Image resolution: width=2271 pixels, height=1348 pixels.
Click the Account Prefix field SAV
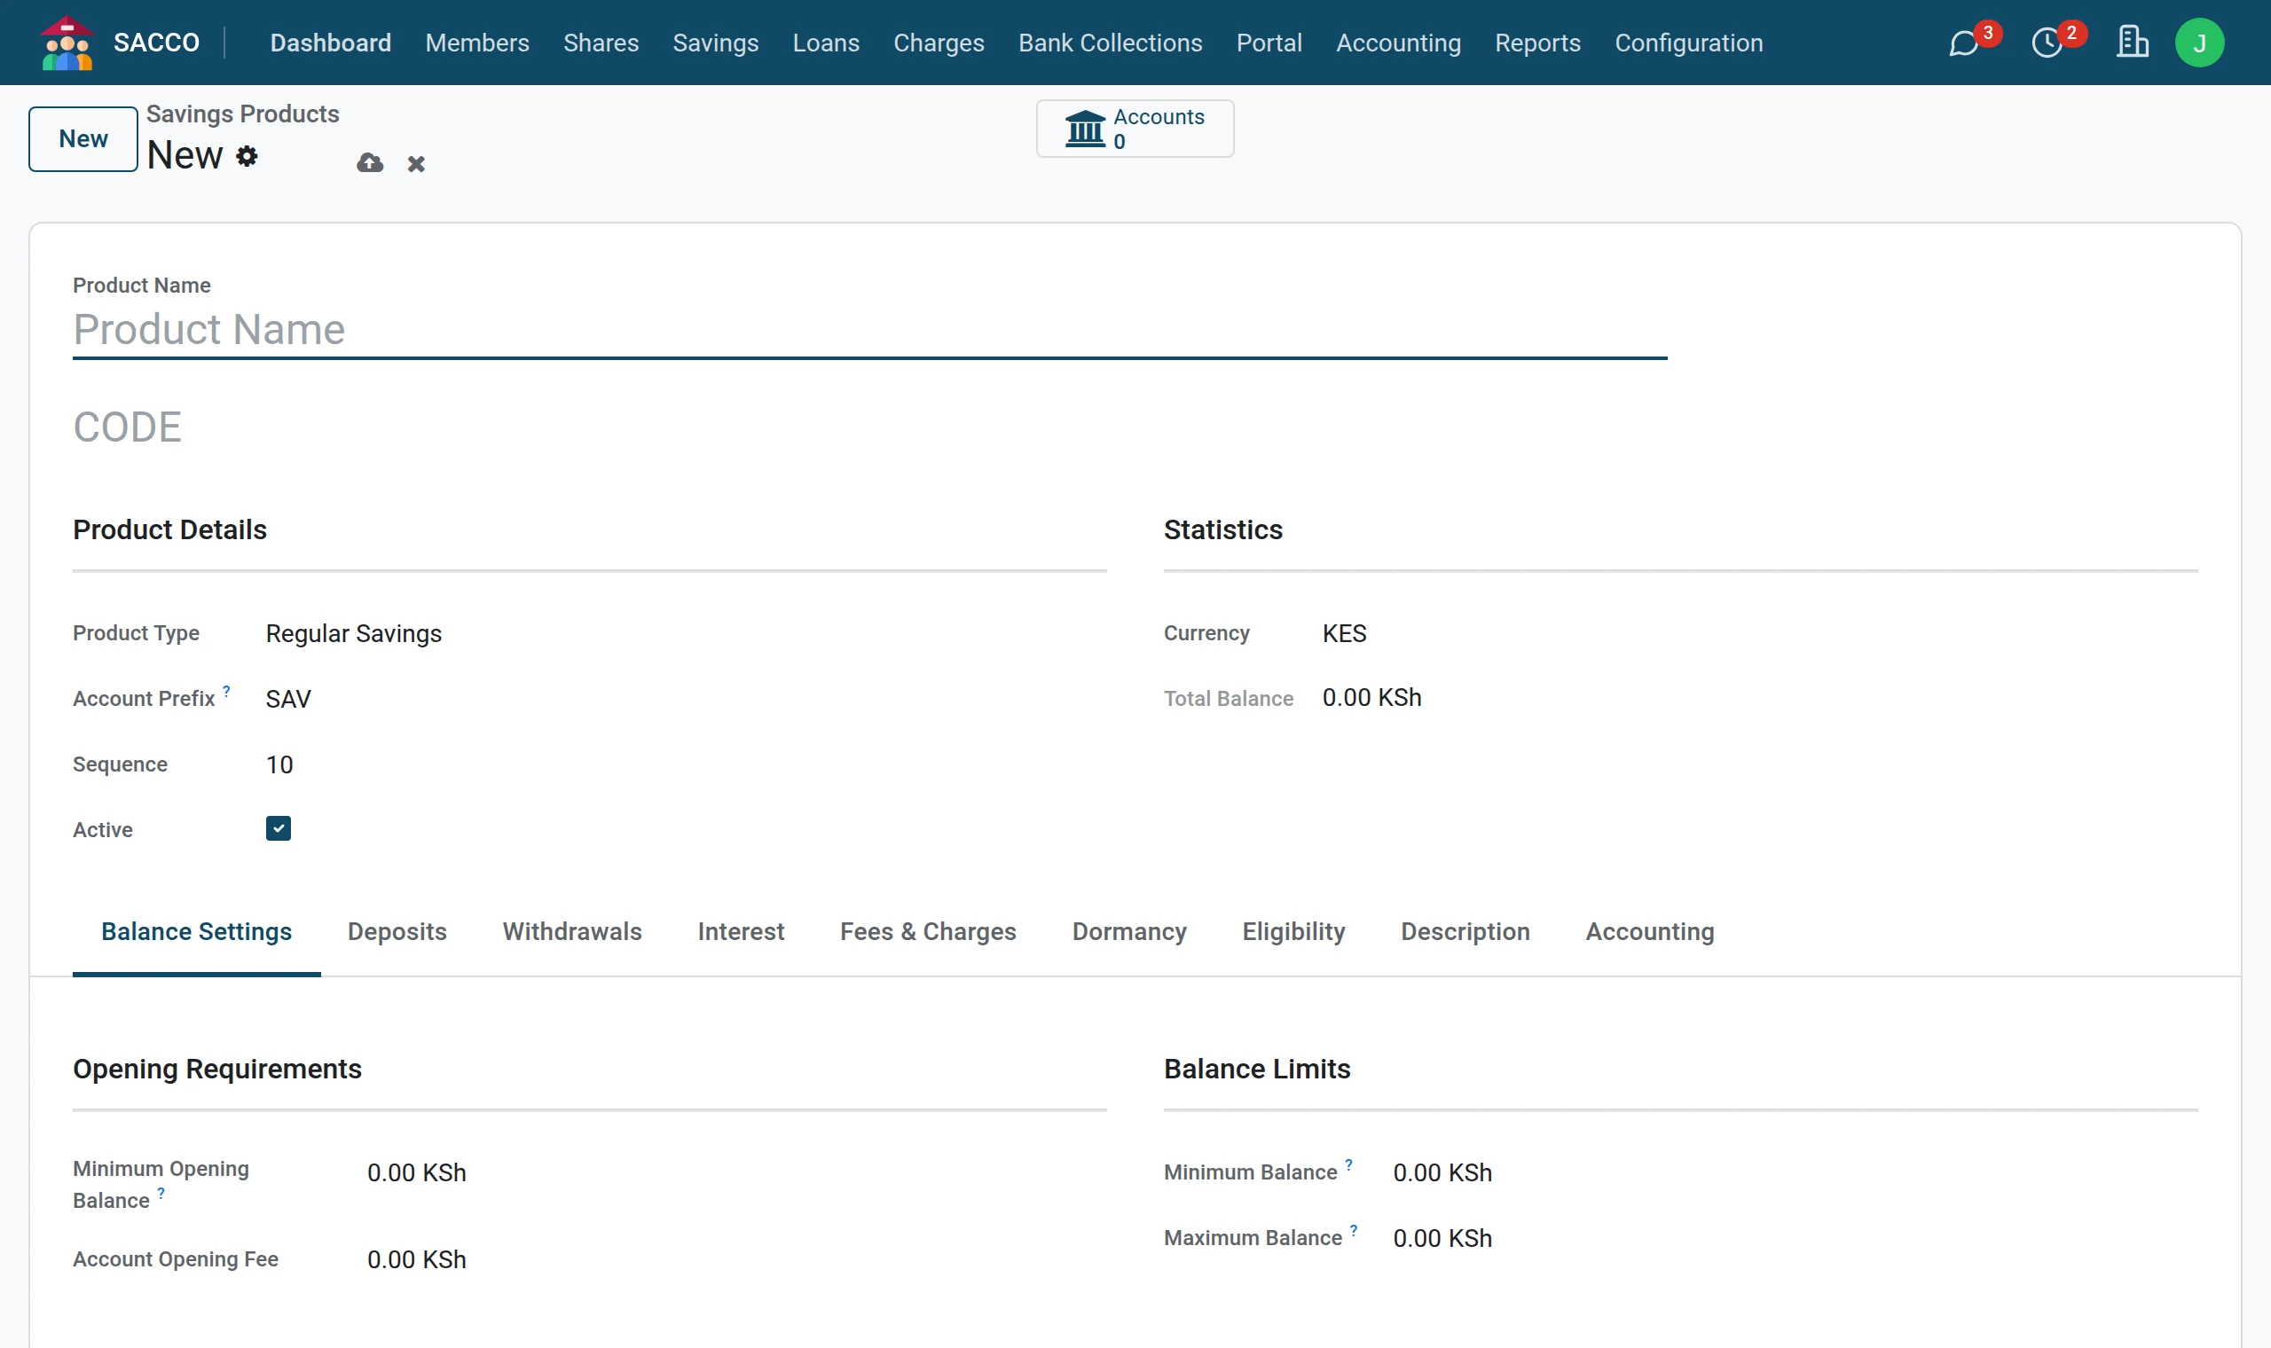coord(685,699)
